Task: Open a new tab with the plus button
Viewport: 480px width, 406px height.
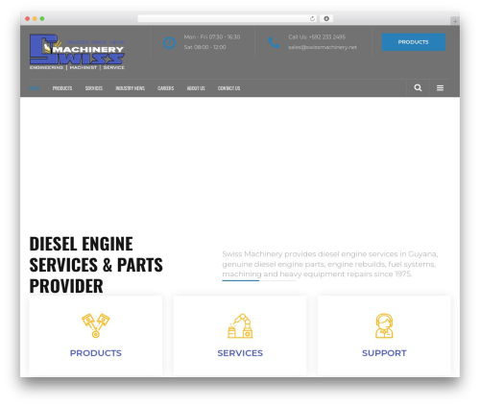Action: click(455, 21)
